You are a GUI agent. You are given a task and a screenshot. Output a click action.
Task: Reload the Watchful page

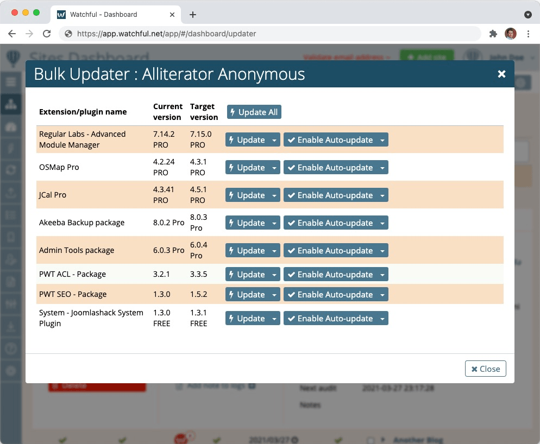coord(47,34)
